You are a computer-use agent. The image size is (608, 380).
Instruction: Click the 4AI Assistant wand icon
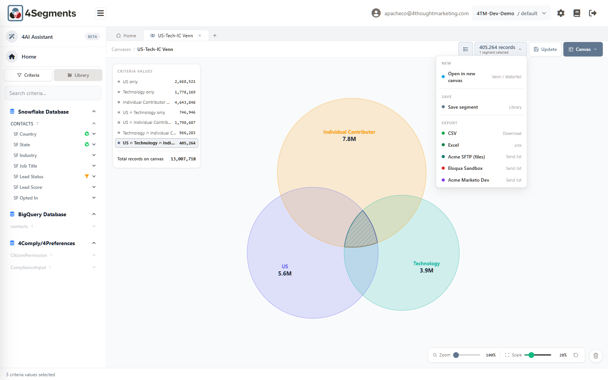pyautogui.click(x=12, y=36)
